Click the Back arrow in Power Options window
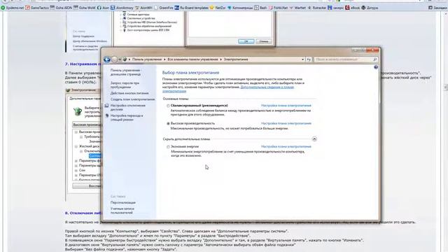The width and height of the screenshot is (448, 252). point(107,59)
